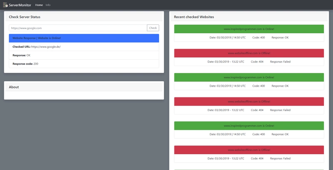
Task: Click the second green inspiredprogrammer.com Online banner
Action: tap(249, 77)
